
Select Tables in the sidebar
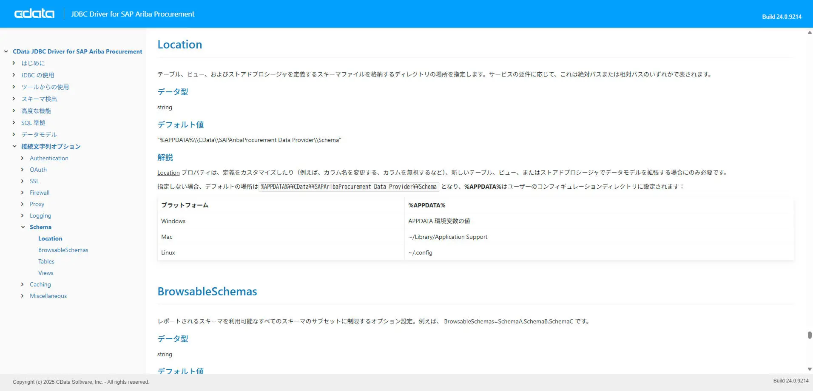(46, 261)
